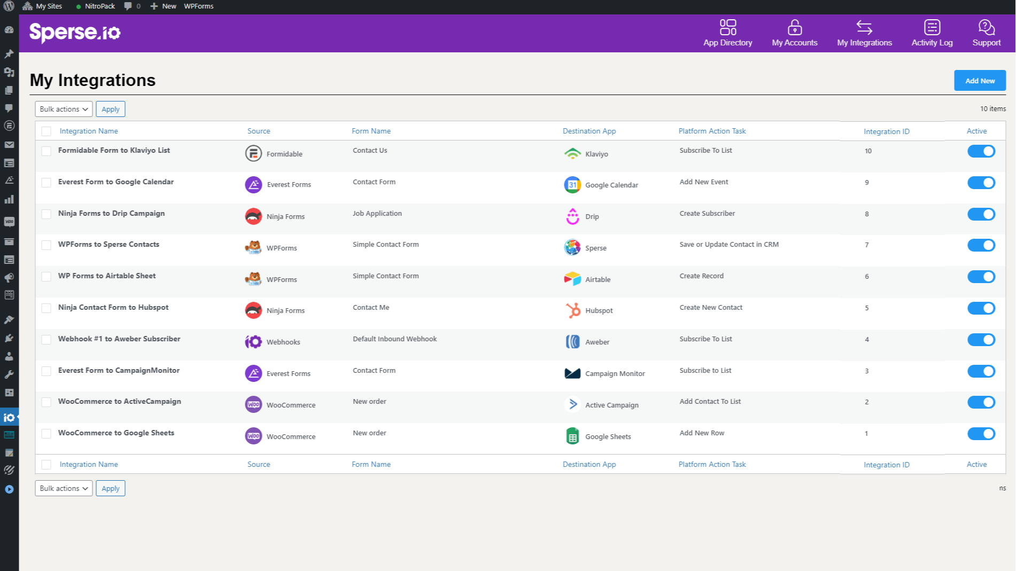The height and width of the screenshot is (571, 1016).
Task: Select the select-all checkbox in the table header
Action: click(x=46, y=130)
